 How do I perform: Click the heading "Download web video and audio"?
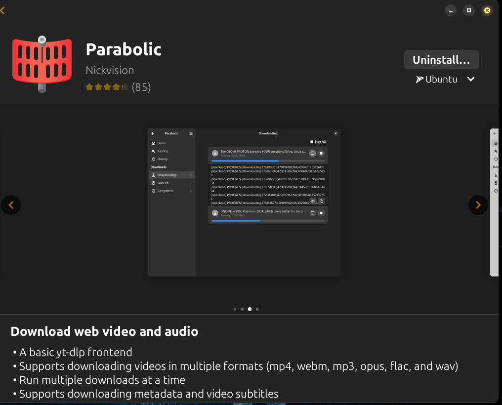[104, 331]
